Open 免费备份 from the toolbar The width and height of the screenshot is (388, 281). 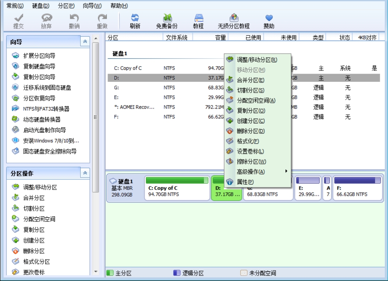pyautogui.click(x=167, y=21)
